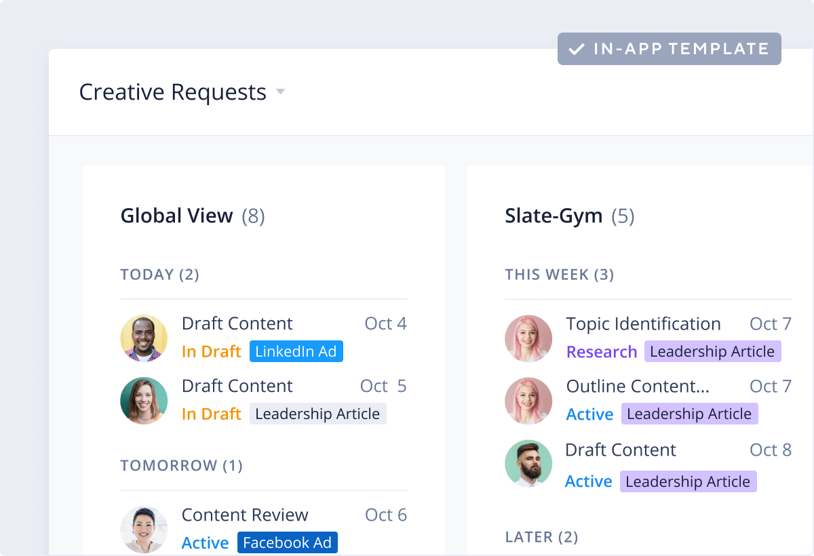Click avatar of Outline Content task
814x556 pixels.
(x=528, y=401)
